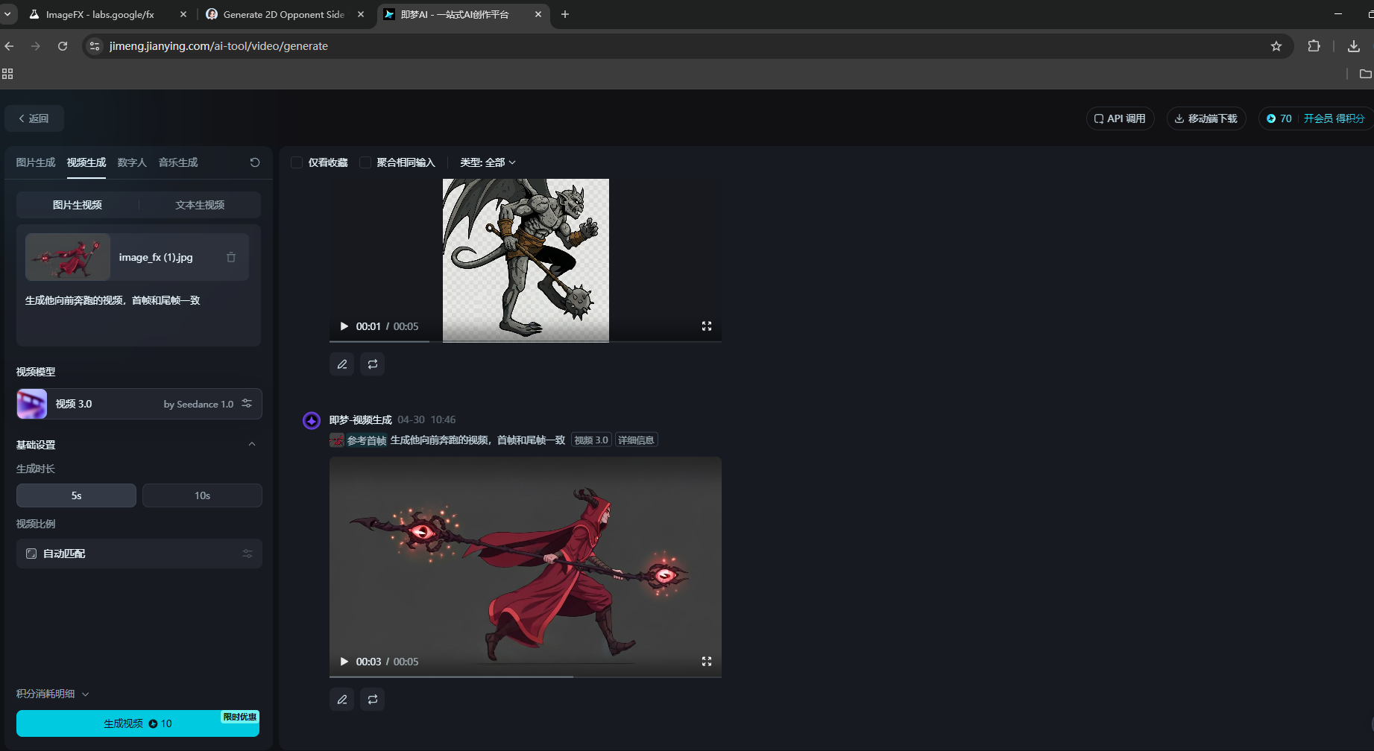Viewport: 1374px width, 751px height.
Task: Enable 仅看收藏 checkbox
Action: 297,162
